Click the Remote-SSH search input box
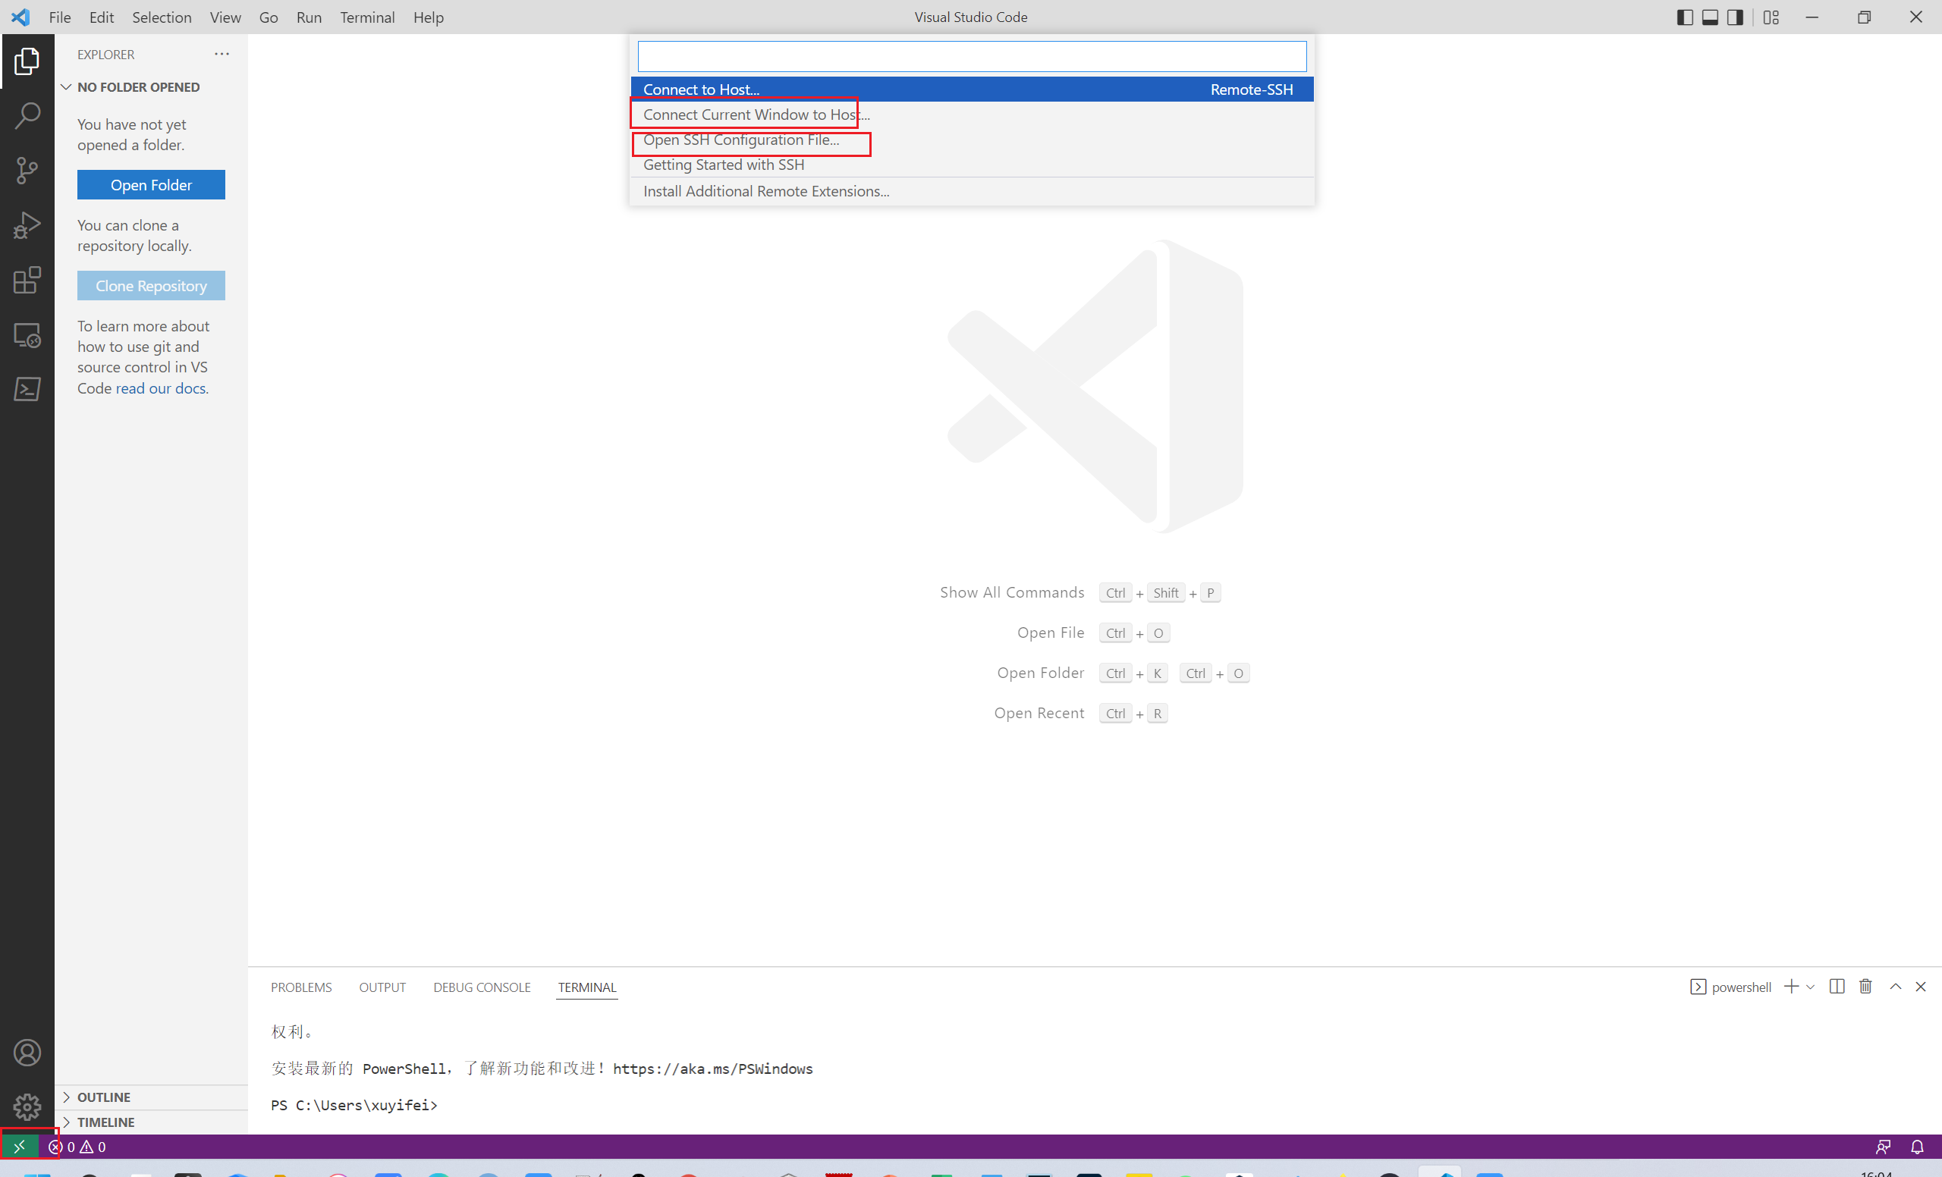 [971, 57]
